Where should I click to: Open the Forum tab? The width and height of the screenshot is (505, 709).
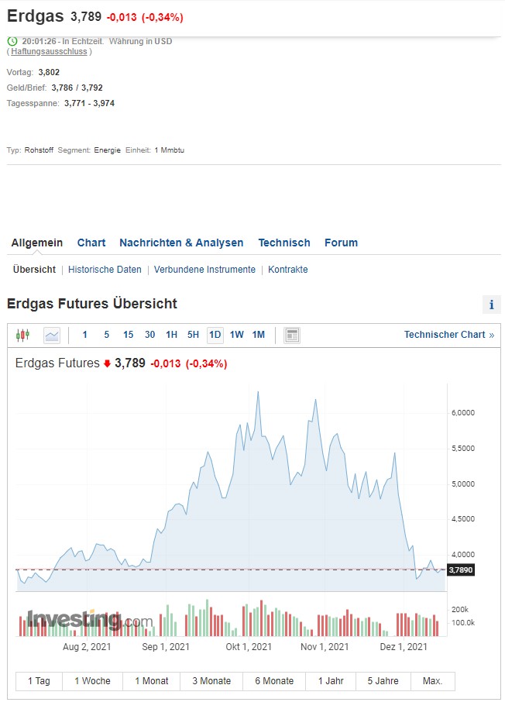coord(342,243)
